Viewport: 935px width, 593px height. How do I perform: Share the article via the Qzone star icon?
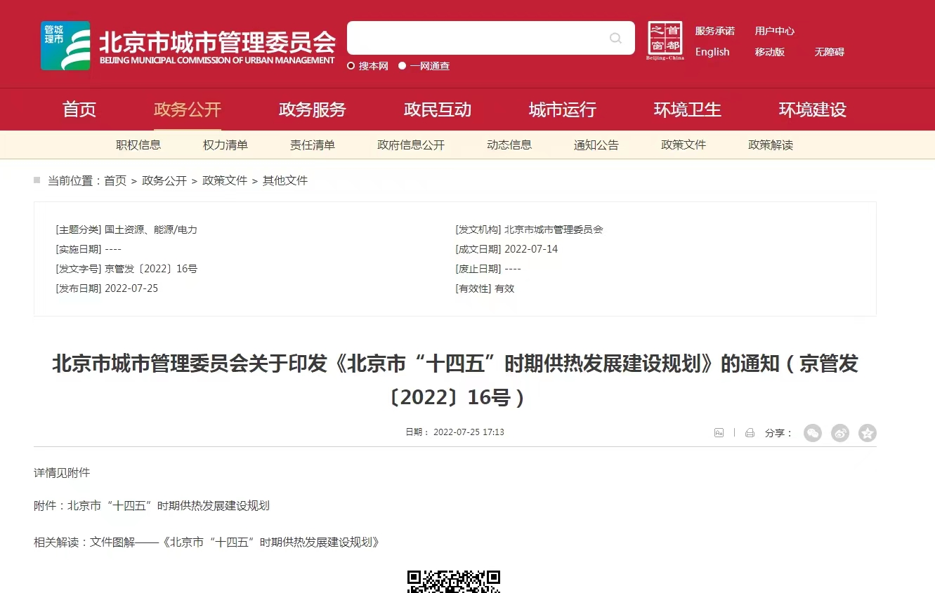coord(867,433)
